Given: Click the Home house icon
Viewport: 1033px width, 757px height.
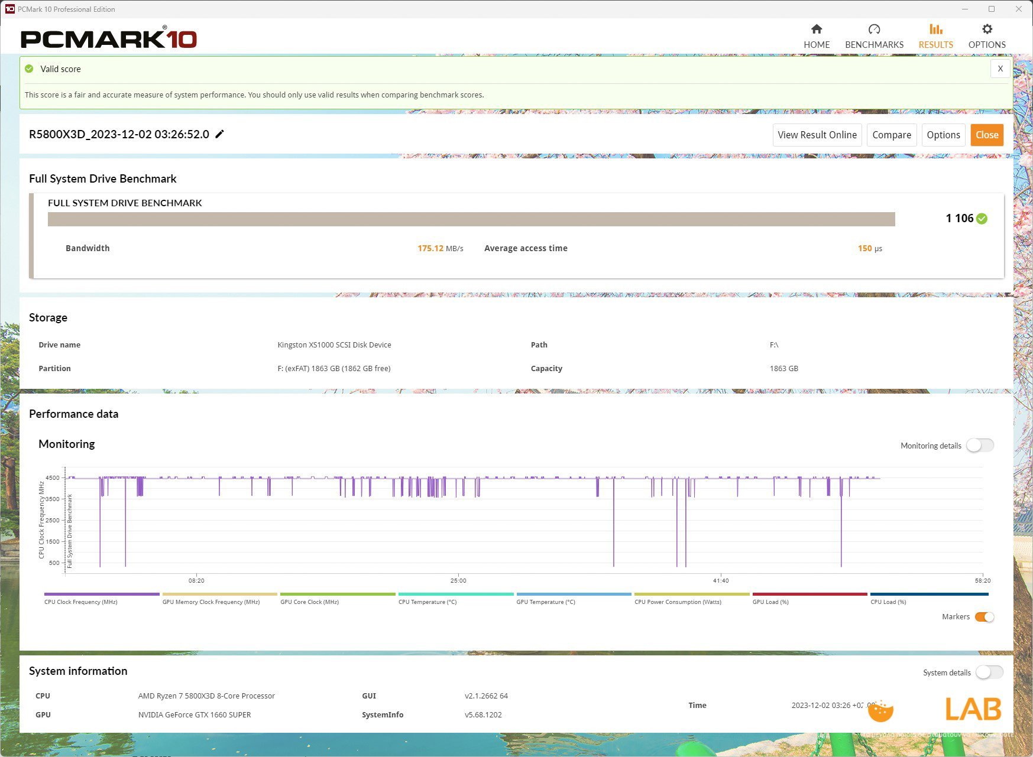Looking at the screenshot, I should (x=817, y=29).
